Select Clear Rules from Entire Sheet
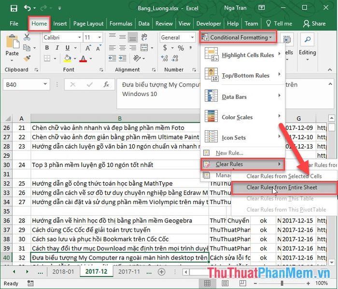The width and height of the screenshot is (338, 289). pos(282,187)
